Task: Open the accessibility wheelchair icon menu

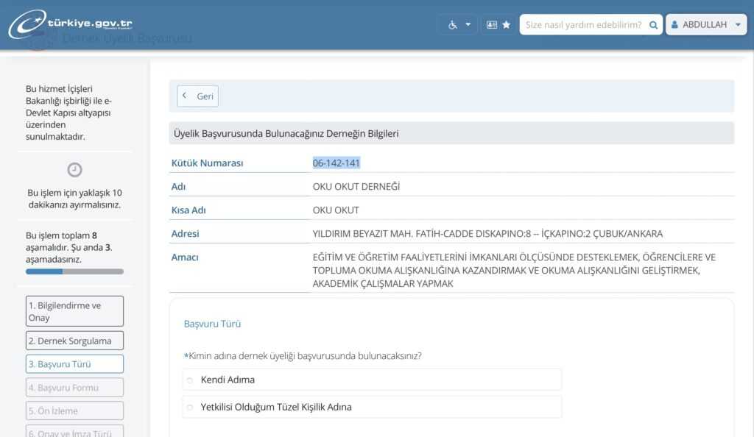Action: click(453, 24)
